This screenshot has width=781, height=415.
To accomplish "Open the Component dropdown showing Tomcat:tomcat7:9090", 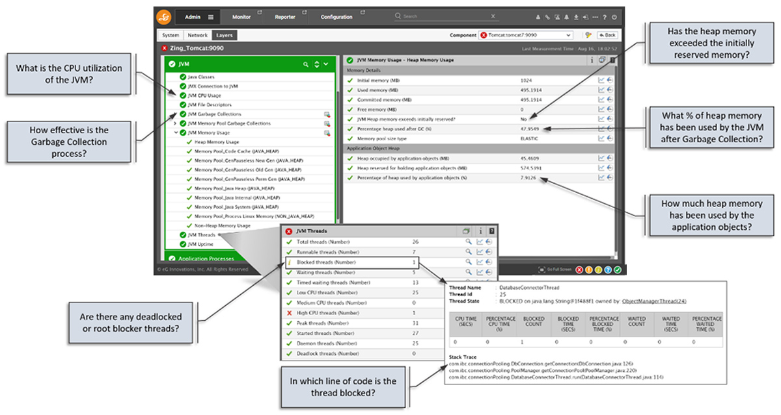I will 526,35.
